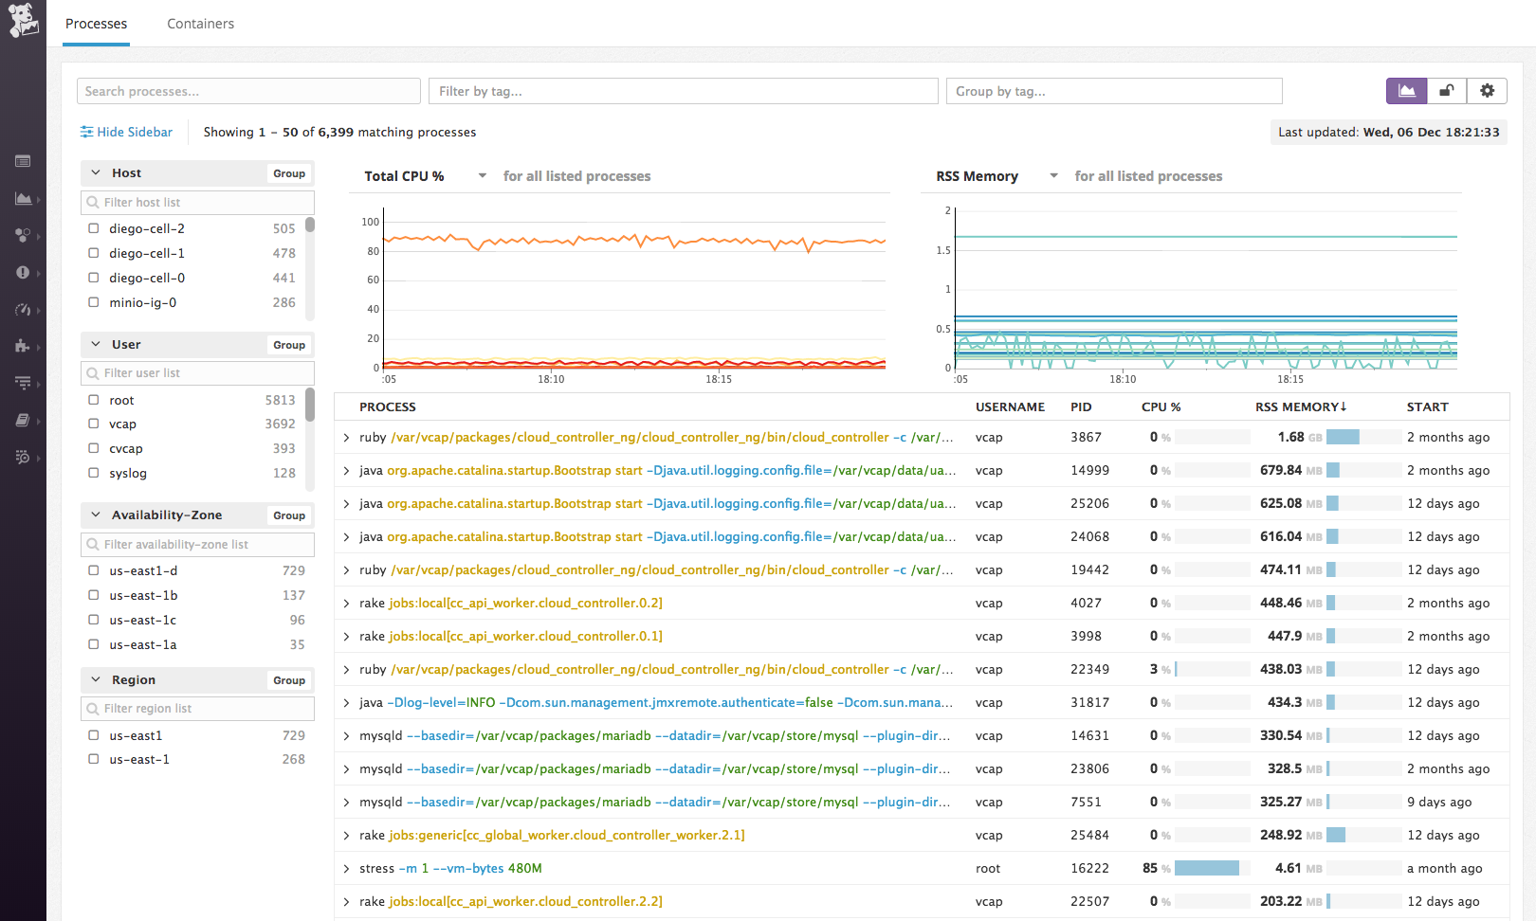
Task: Open the Notebooks book icon in sidebar
Action: tap(23, 420)
